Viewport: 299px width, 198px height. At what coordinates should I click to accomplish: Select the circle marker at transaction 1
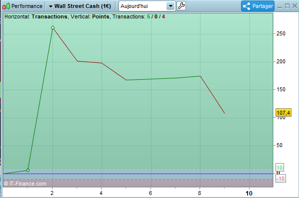coord(27,170)
